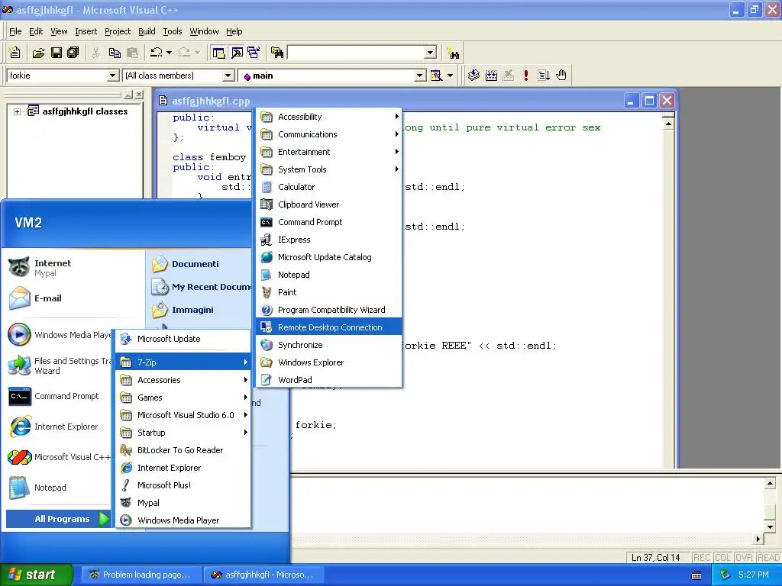
Task: Open the Help menu
Action: tap(234, 31)
